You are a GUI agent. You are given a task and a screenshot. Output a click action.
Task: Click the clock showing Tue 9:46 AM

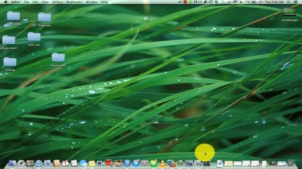pyautogui.click(x=274, y=2)
